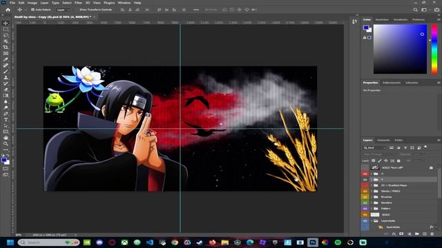The width and height of the screenshot is (442, 248).
Task: Open the Layers panel menu
Action: pos(439,140)
